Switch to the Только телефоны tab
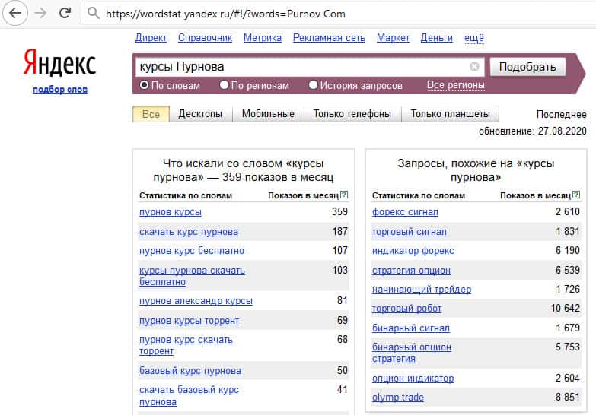 coord(352,114)
